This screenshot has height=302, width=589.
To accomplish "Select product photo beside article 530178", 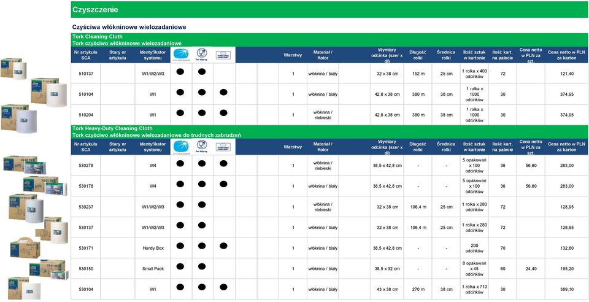I will [x=45, y=185].
